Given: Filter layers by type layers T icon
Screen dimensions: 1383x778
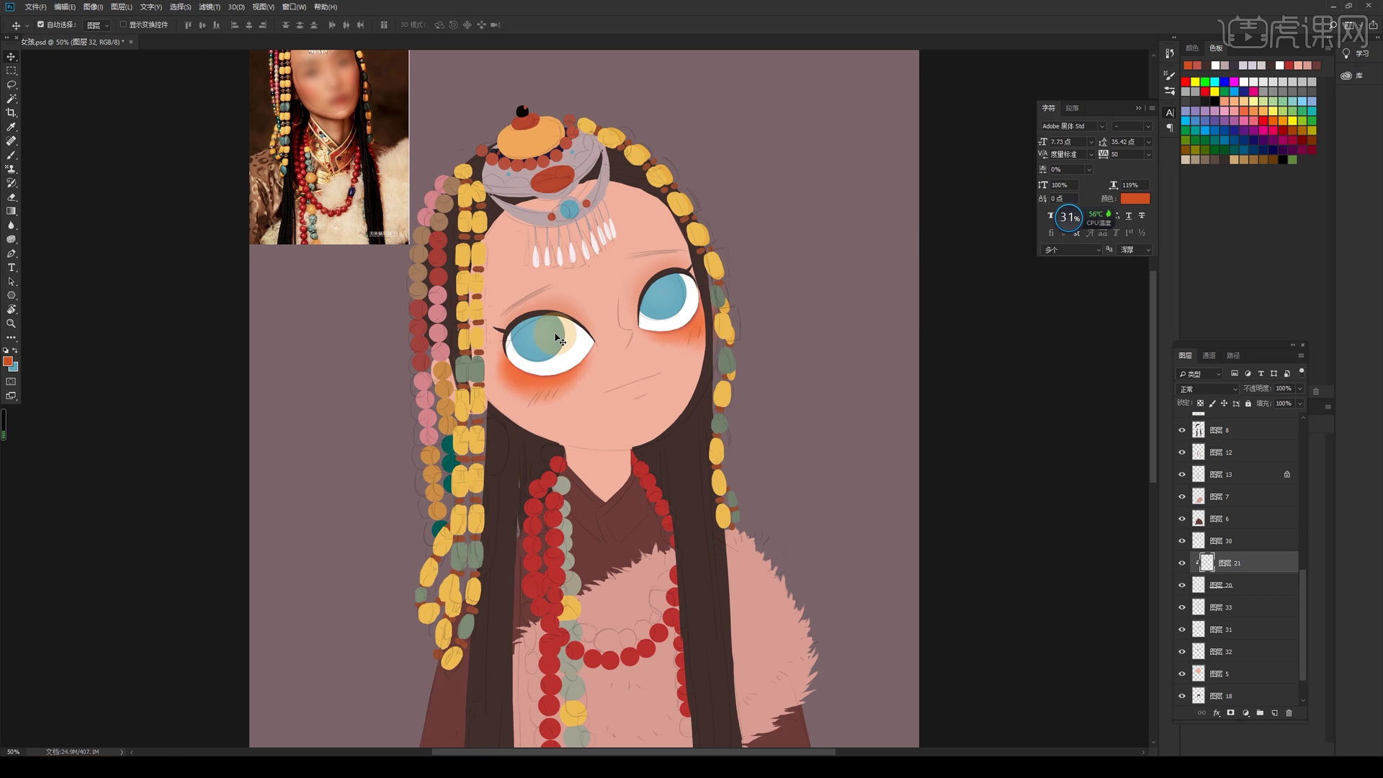Looking at the screenshot, I should pos(1261,374).
